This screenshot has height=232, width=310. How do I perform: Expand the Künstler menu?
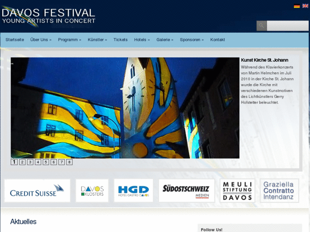tap(97, 40)
